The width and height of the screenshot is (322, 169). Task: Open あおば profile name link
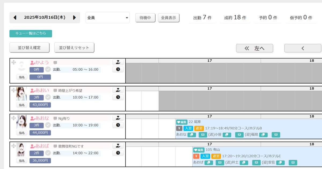tap(40, 146)
